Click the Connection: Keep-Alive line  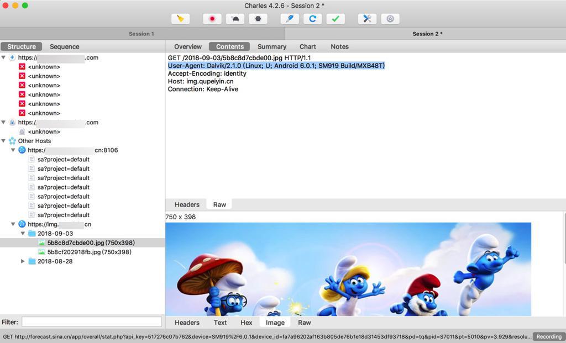point(203,89)
